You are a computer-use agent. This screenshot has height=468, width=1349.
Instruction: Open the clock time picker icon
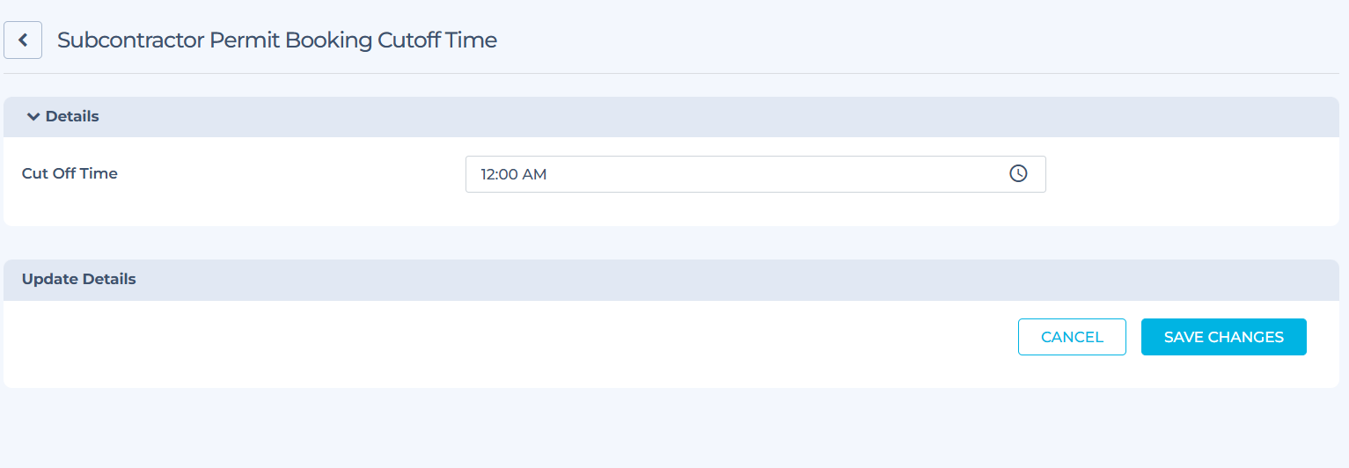tap(1017, 174)
